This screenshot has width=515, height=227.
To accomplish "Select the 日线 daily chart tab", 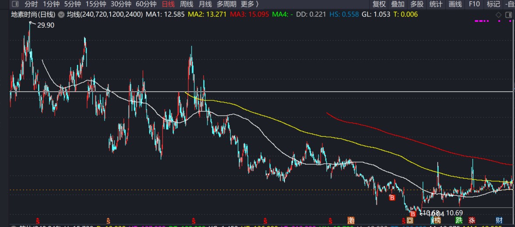I will pyautogui.click(x=168, y=4).
